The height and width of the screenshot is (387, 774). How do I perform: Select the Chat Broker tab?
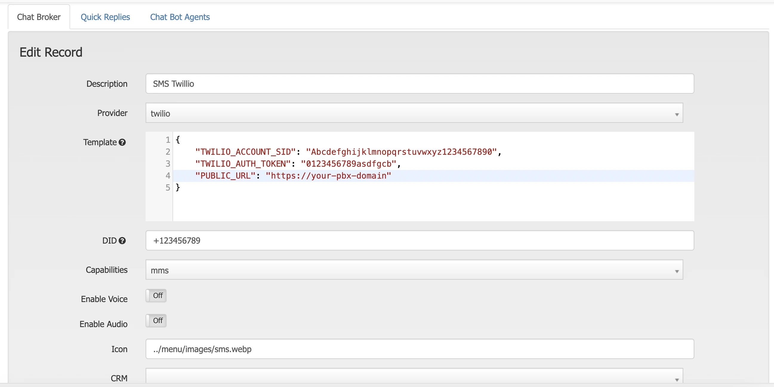(38, 17)
